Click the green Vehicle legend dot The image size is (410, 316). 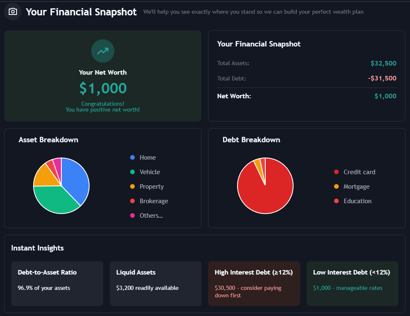(133, 172)
